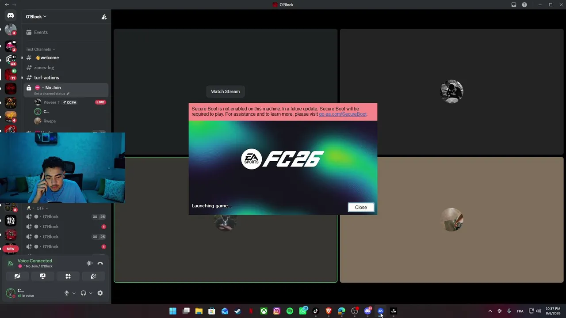
Task: Switch to Discord from the taskbar
Action: [x=367, y=311]
